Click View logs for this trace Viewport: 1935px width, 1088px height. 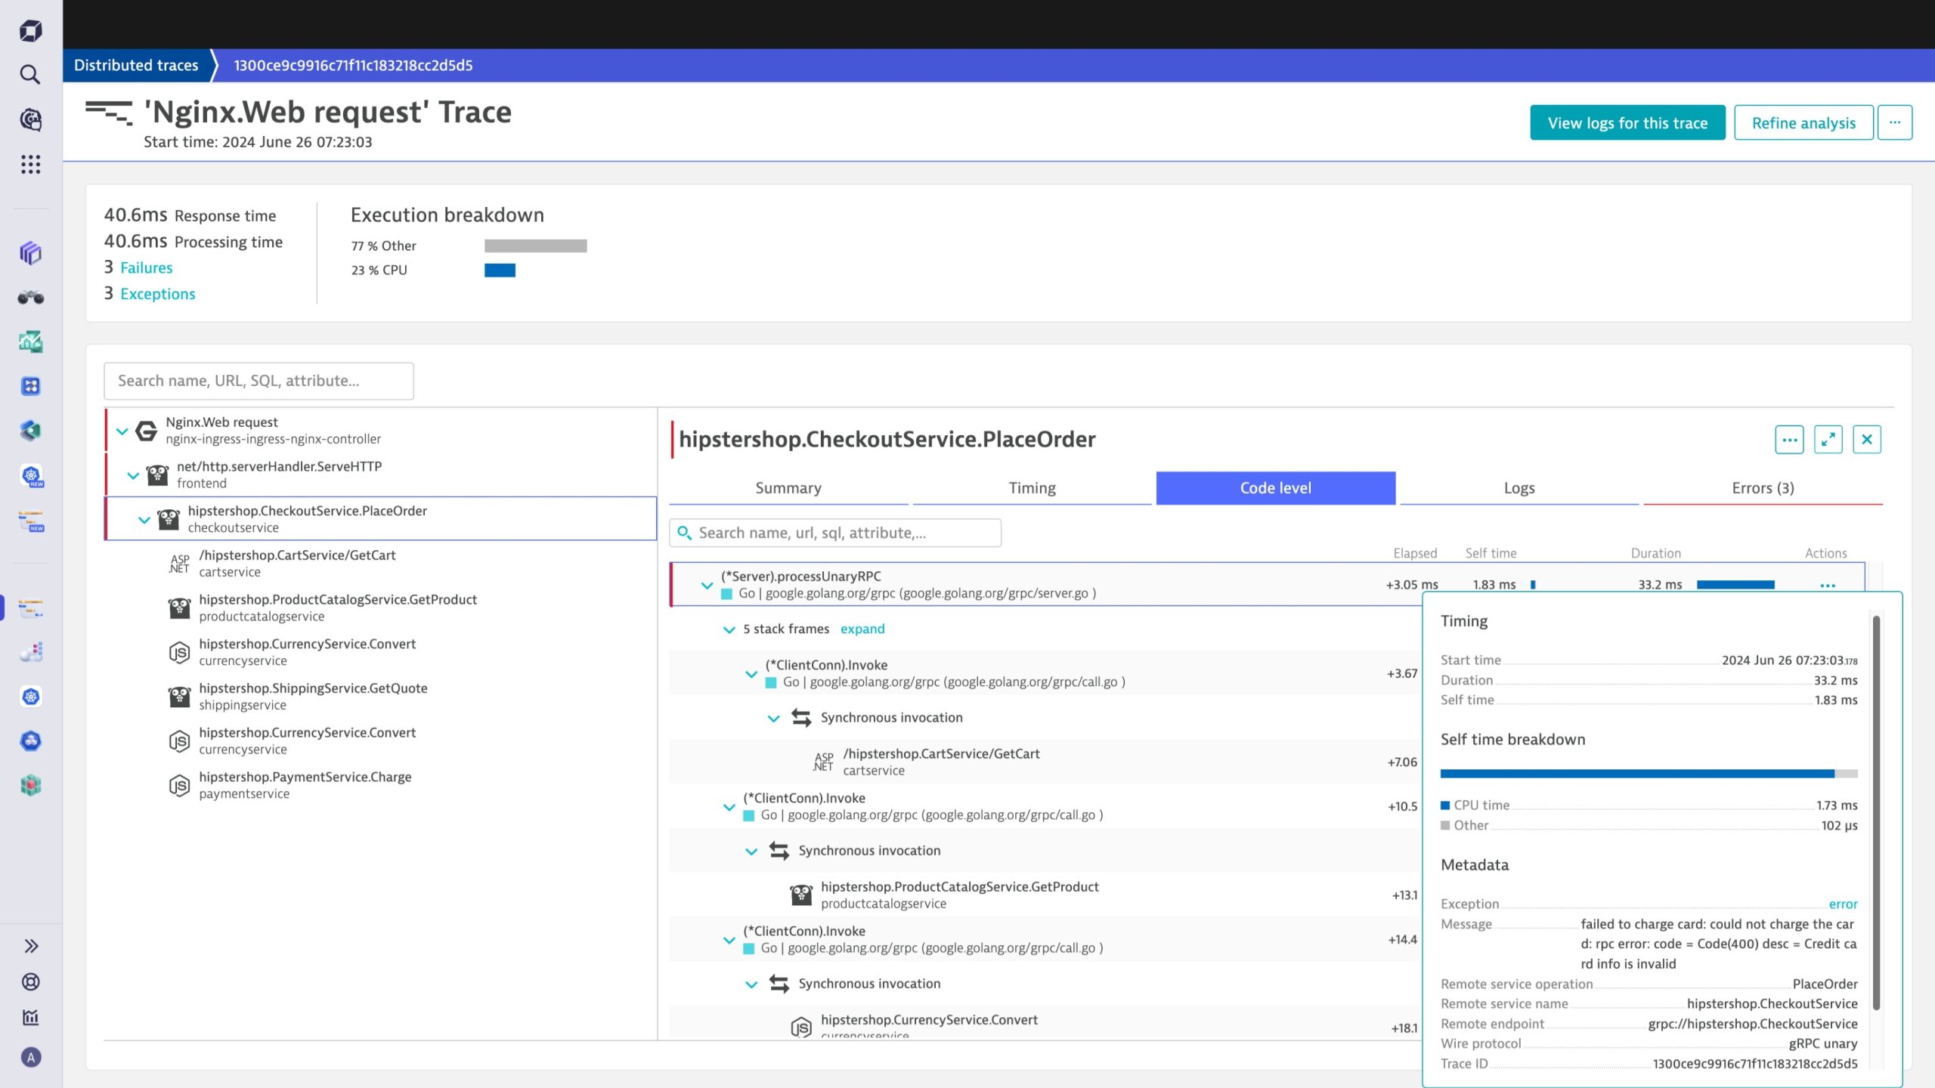pyautogui.click(x=1627, y=122)
